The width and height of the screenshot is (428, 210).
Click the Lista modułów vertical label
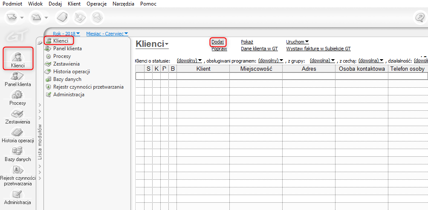[x=40, y=142]
